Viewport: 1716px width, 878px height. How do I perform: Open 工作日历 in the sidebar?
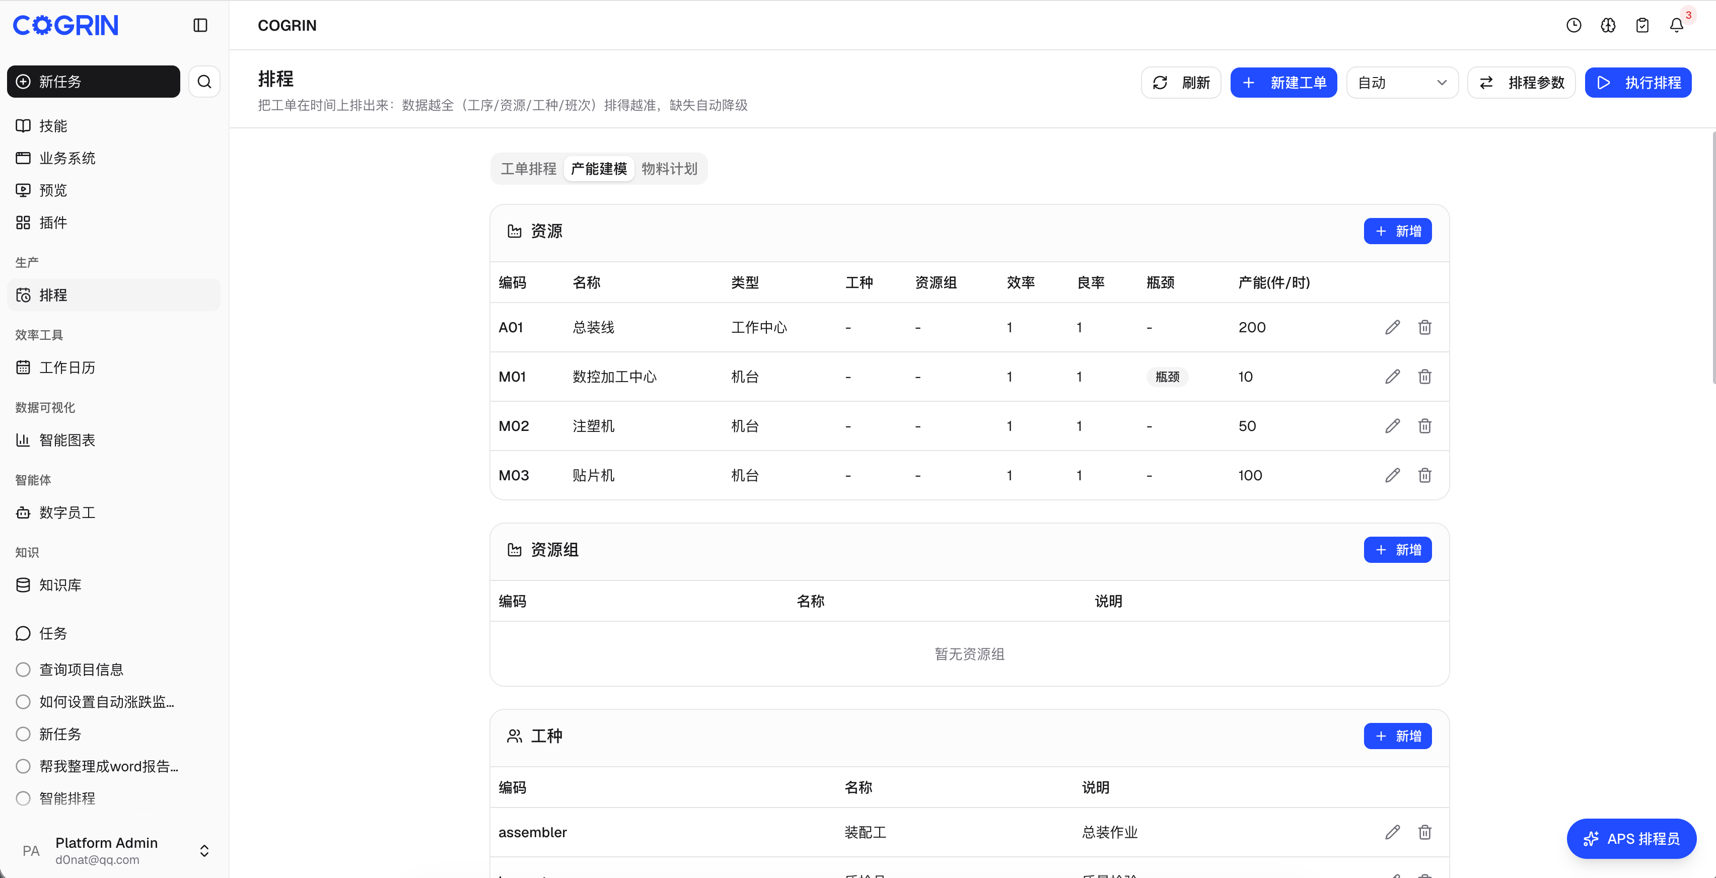click(x=113, y=367)
